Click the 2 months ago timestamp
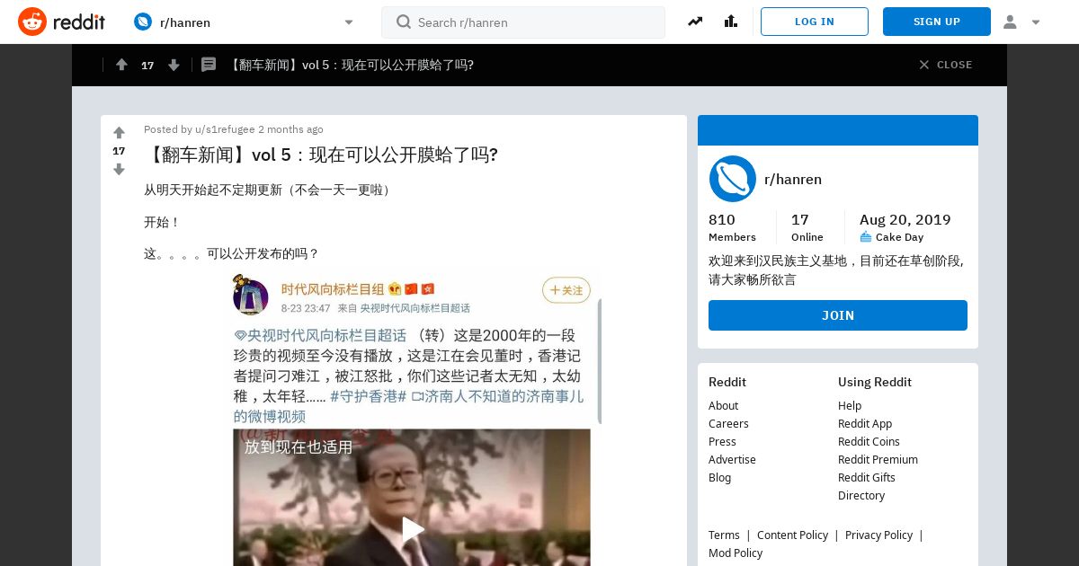 coord(290,129)
